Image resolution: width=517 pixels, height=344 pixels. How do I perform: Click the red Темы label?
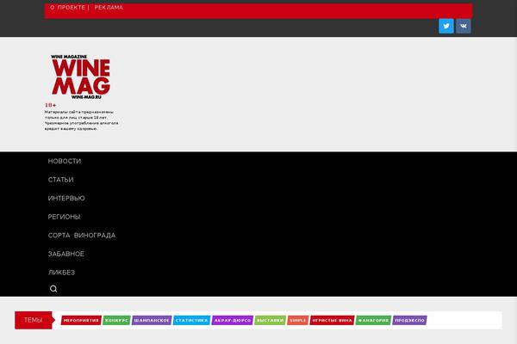pos(34,320)
